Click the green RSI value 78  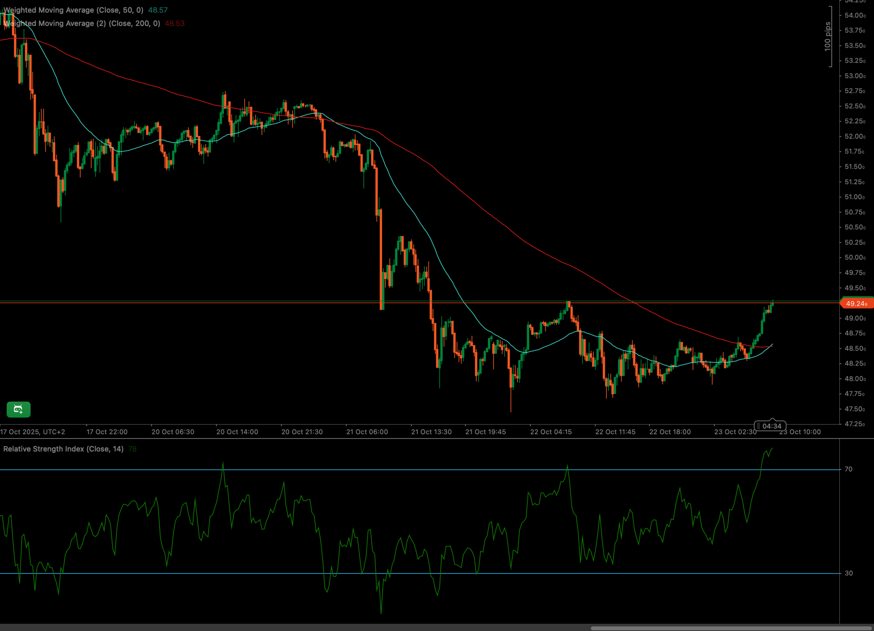pyautogui.click(x=132, y=449)
